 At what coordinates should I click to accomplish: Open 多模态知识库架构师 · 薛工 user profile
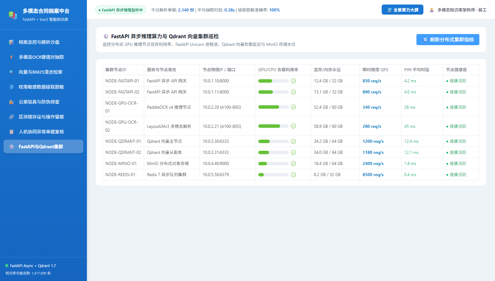(458, 10)
